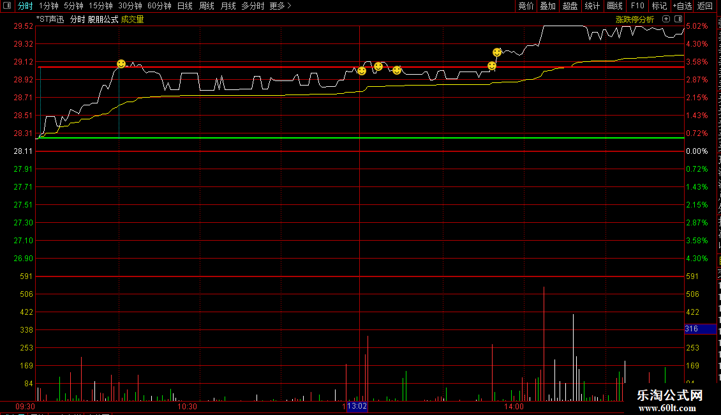Click the 5.02% percentage axis label
The width and height of the screenshot is (721, 415).
(697, 26)
